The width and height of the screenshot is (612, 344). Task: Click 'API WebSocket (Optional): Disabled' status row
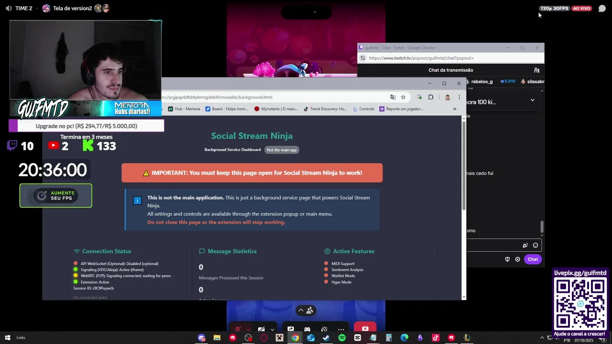pos(116,264)
